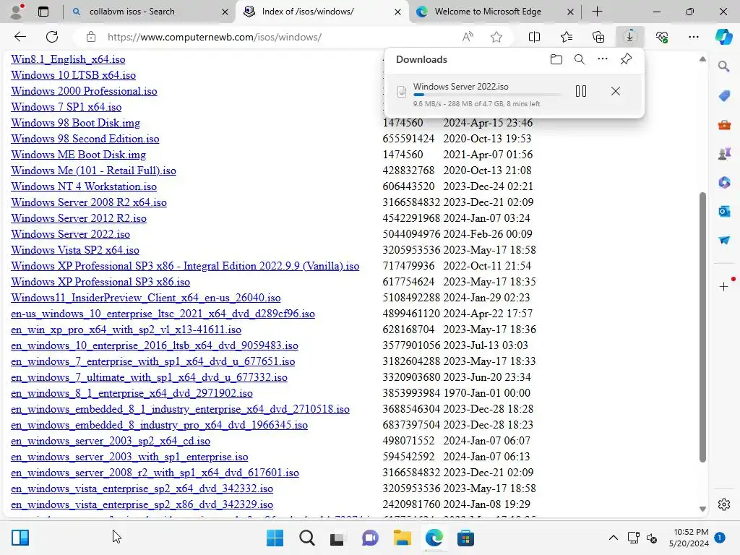Download Windows 2000 Professional.iso
The image size is (740, 555).
click(x=84, y=91)
